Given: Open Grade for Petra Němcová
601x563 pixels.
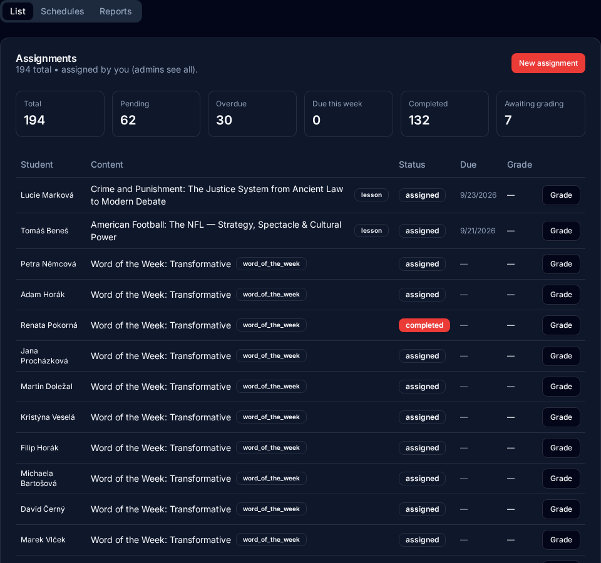Looking at the screenshot, I should [x=561, y=264].
